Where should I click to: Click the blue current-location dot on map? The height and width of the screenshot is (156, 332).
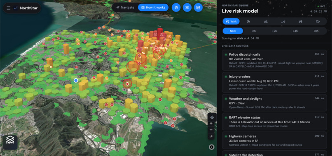click(x=76, y=80)
